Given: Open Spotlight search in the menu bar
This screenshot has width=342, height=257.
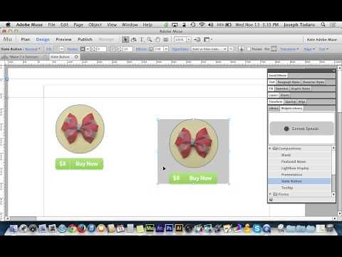Looking at the screenshot, I should pyautogui.click(x=323, y=24).
